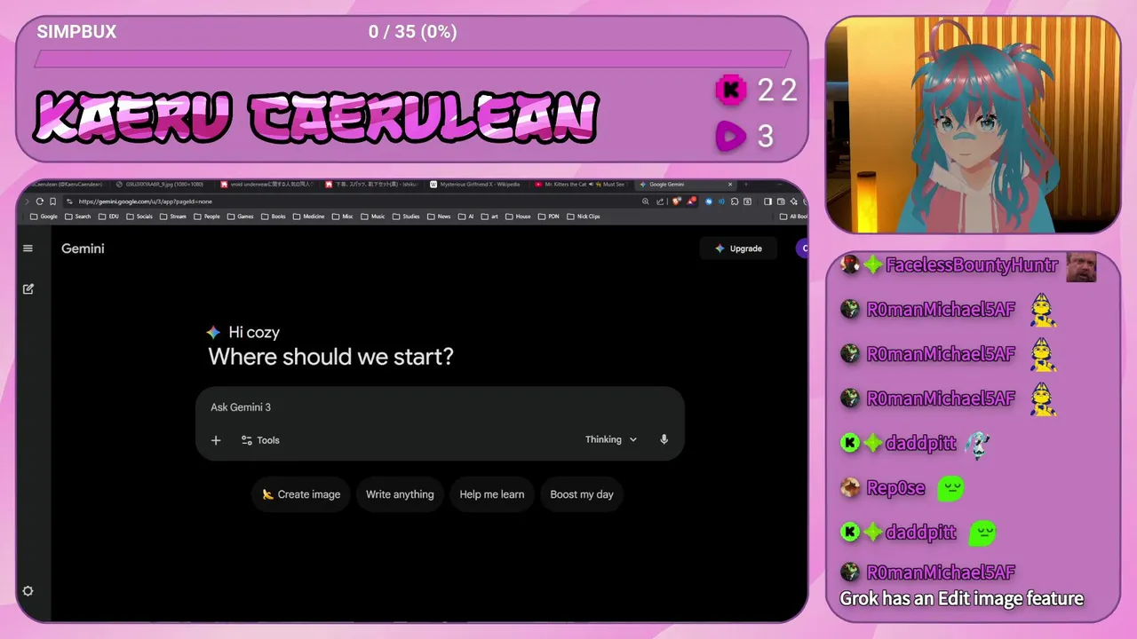This screenshot has width=1137, height=639.
Task: Activate the microphone voice input icon
Action: click(664, 439)
